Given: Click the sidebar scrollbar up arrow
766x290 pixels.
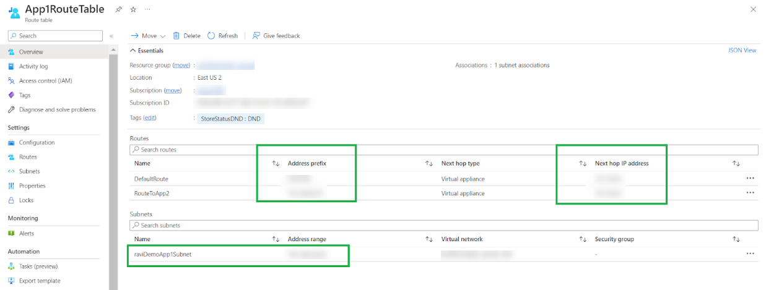Looking at the screenshot, I should click(x=113, y=49).
